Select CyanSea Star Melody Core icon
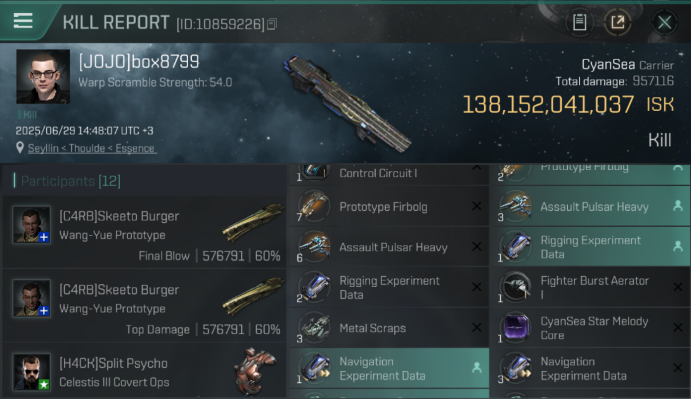 515,328
